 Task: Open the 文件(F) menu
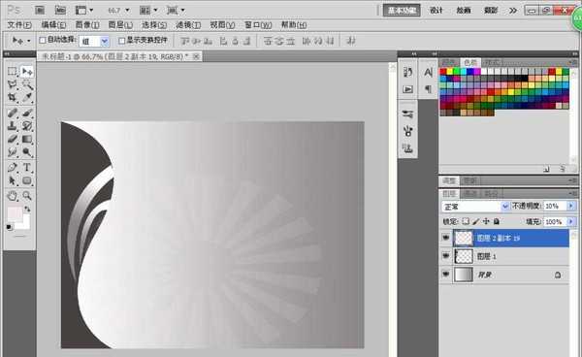(19, 25)
